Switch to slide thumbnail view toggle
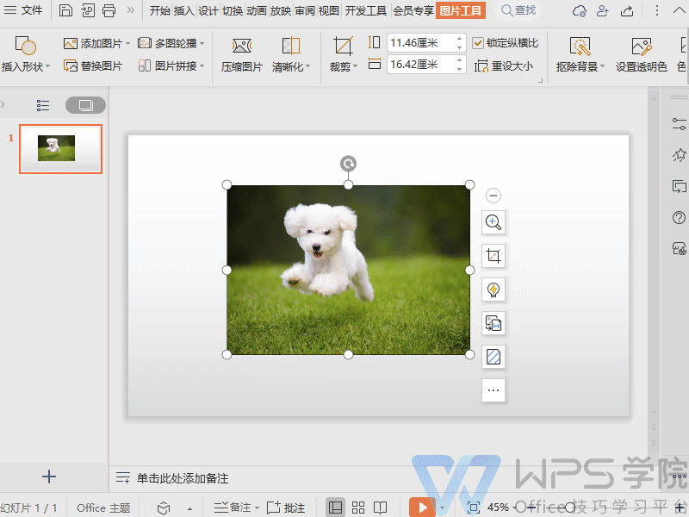 [85, 105]
